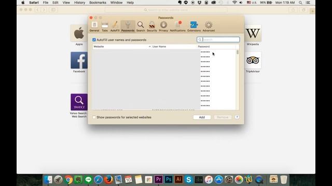The height and width of the screenshot is (186, 332).
Task: Open Notification Center from menu bar
Action: pyautogui.click(x=308, y=3)
